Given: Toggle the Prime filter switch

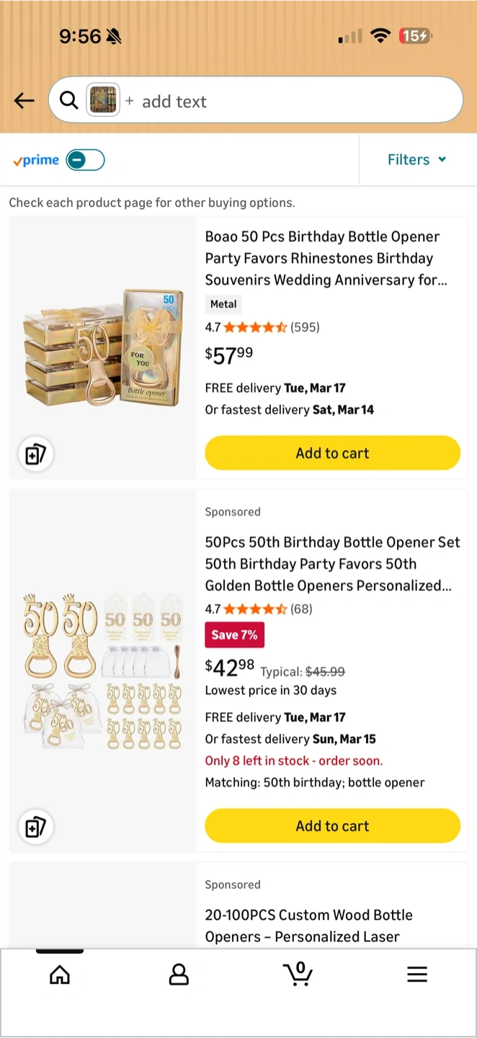Looking at the screenshot, I should [86, 160].
